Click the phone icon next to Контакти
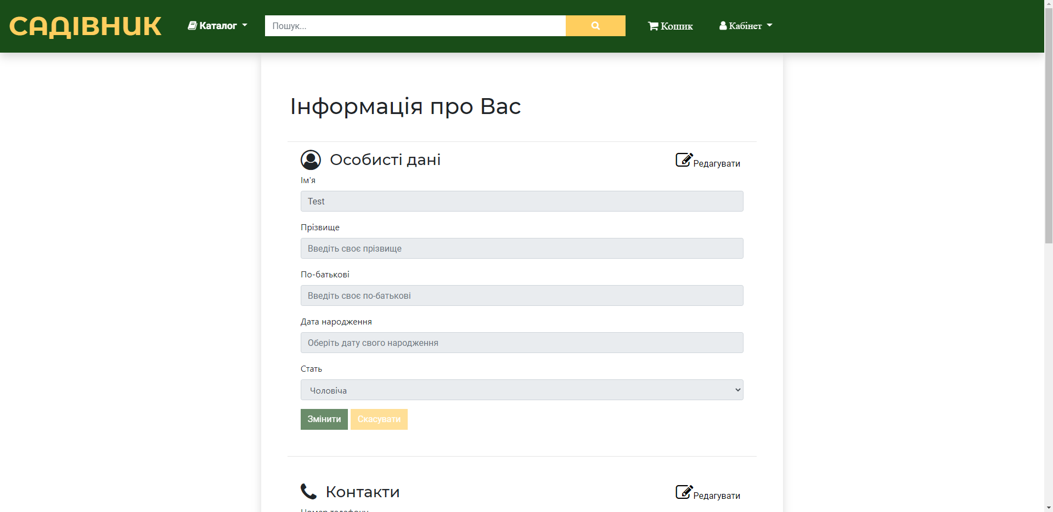The image size is (1053, 512). coord(308,491)
